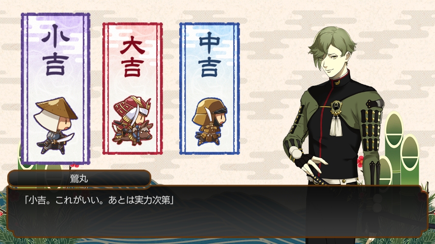Click the 中吉 kanji on the blue card
Image resolution: width=435 pixels, height=244 pixels.
point(210,54)
